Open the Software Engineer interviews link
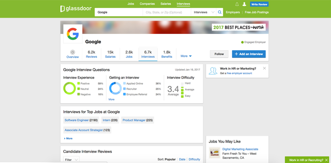Screen dimensions: 331x163 click(77, 120)
